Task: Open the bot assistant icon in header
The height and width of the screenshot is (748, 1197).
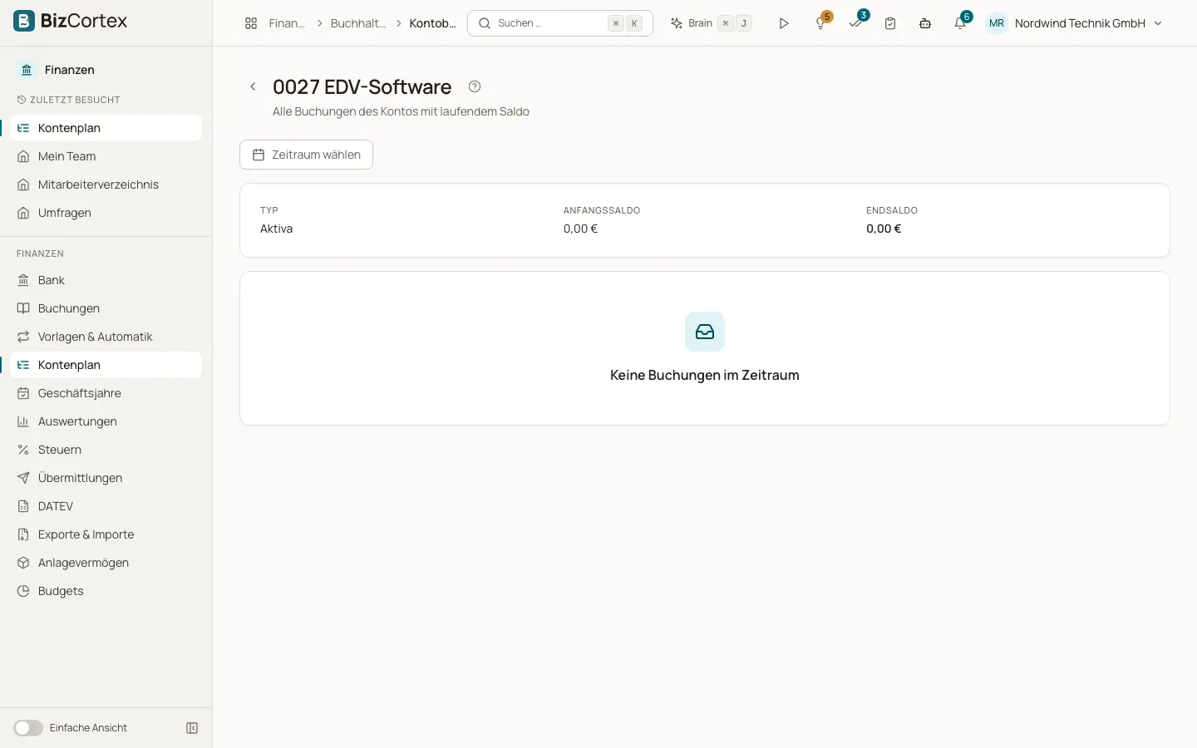Action: point(925,23)
